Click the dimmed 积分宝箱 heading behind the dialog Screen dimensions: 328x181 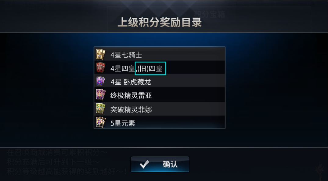tap(209, 14)
